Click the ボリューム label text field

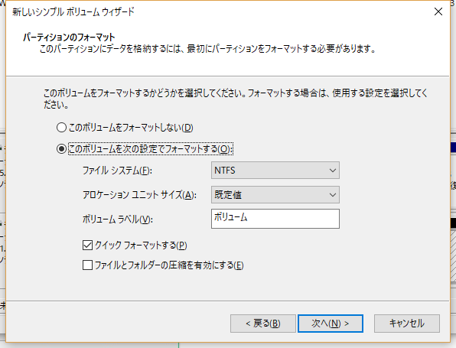pos(275,219)
